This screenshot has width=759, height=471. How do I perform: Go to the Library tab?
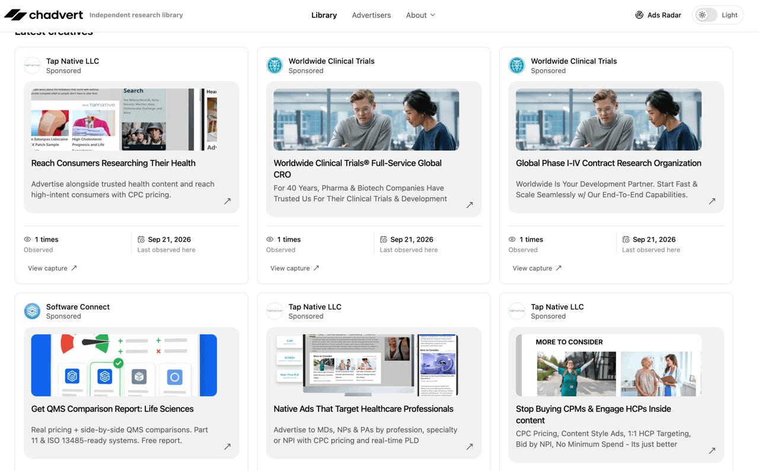coord(324,15)
